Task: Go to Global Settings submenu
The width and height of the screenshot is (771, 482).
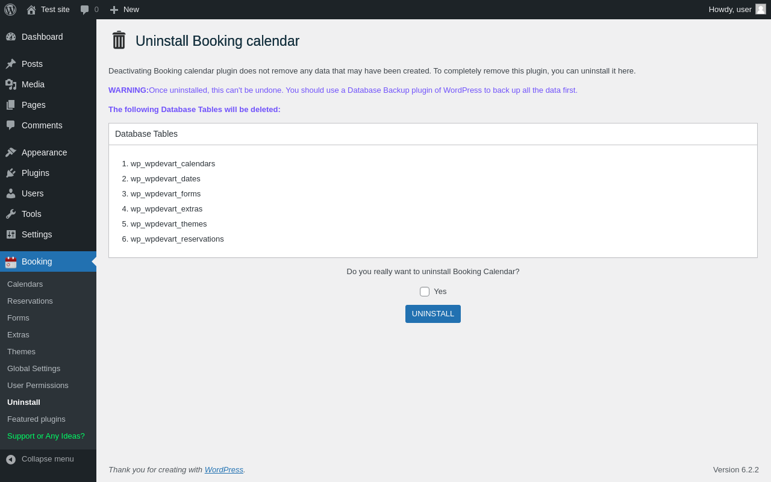Action: point(34,369)
